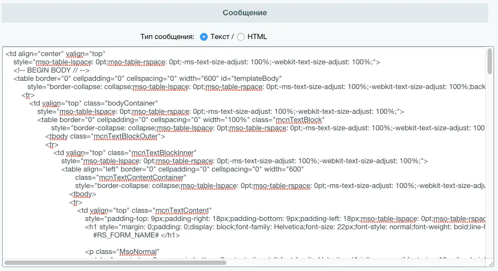This screenshot has width=498, height=271.
Task: Click the empty vertical scrollbar track below the thumb
Action: pyautogui.click(x=490, y=165)
